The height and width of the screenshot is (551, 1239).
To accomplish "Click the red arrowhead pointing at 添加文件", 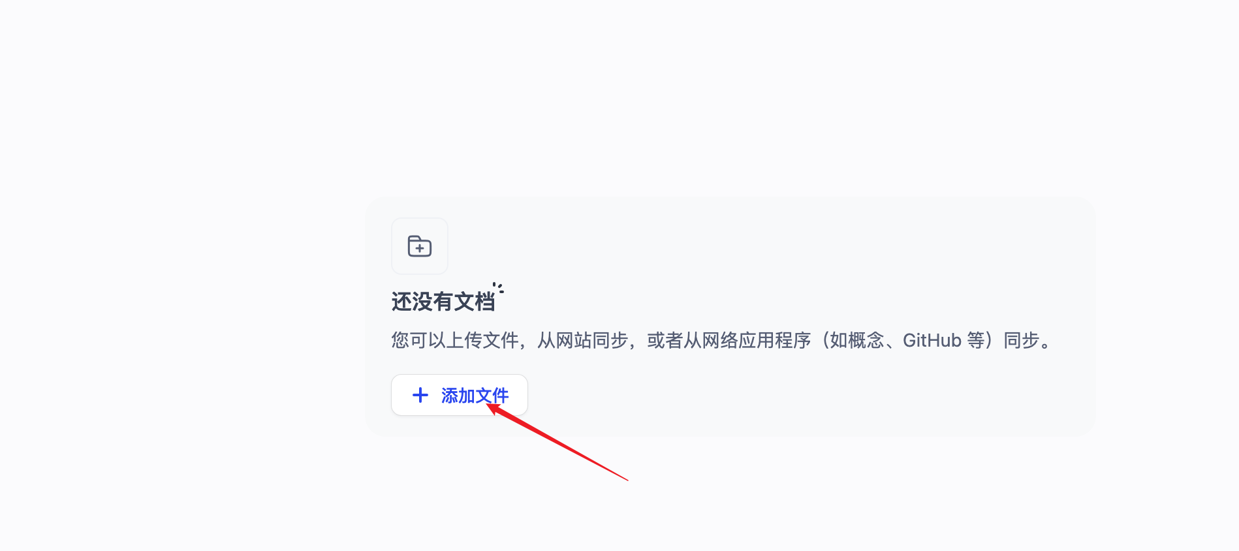I will (x=495, y=409).
